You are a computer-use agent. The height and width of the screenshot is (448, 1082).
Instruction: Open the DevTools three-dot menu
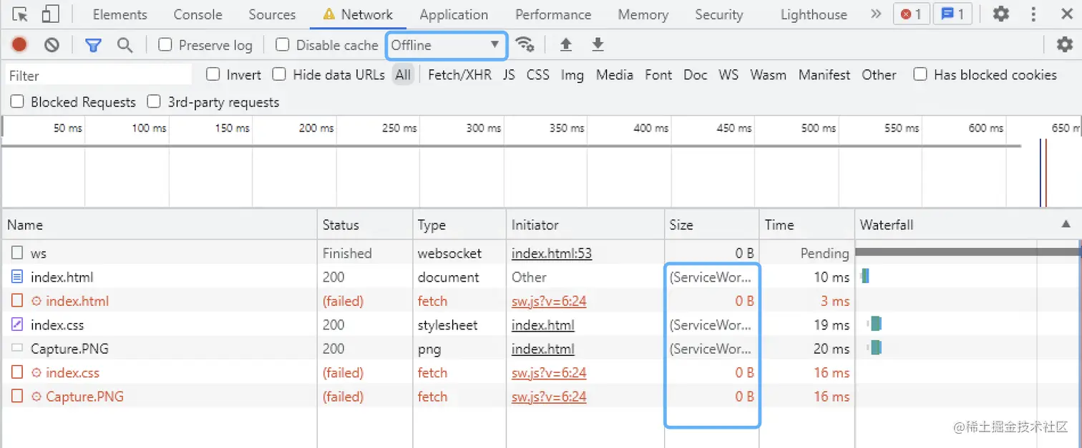1033,14
